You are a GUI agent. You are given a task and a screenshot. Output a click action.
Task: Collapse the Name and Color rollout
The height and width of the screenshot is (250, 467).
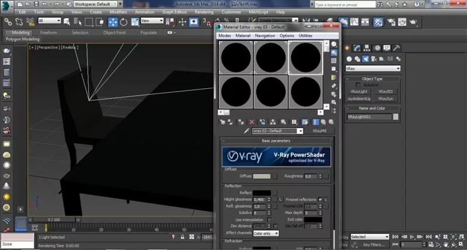(372, 109)
